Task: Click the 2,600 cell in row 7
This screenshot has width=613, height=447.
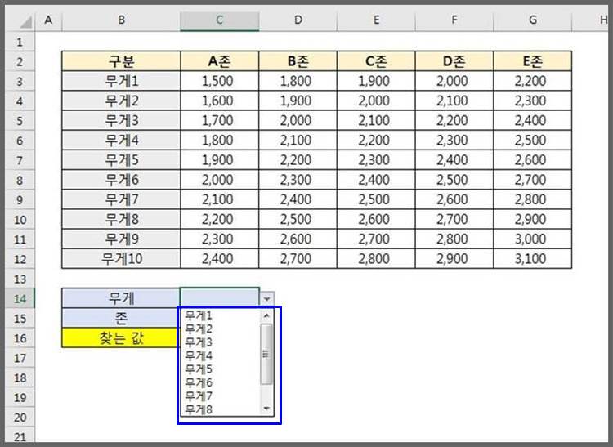Action: pyautogui.click(x=532, y=160)
